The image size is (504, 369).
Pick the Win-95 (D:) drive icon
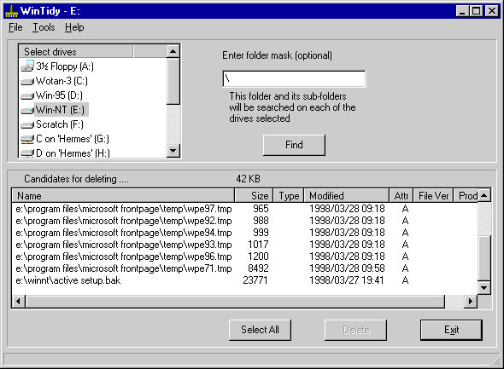[27, 95]
